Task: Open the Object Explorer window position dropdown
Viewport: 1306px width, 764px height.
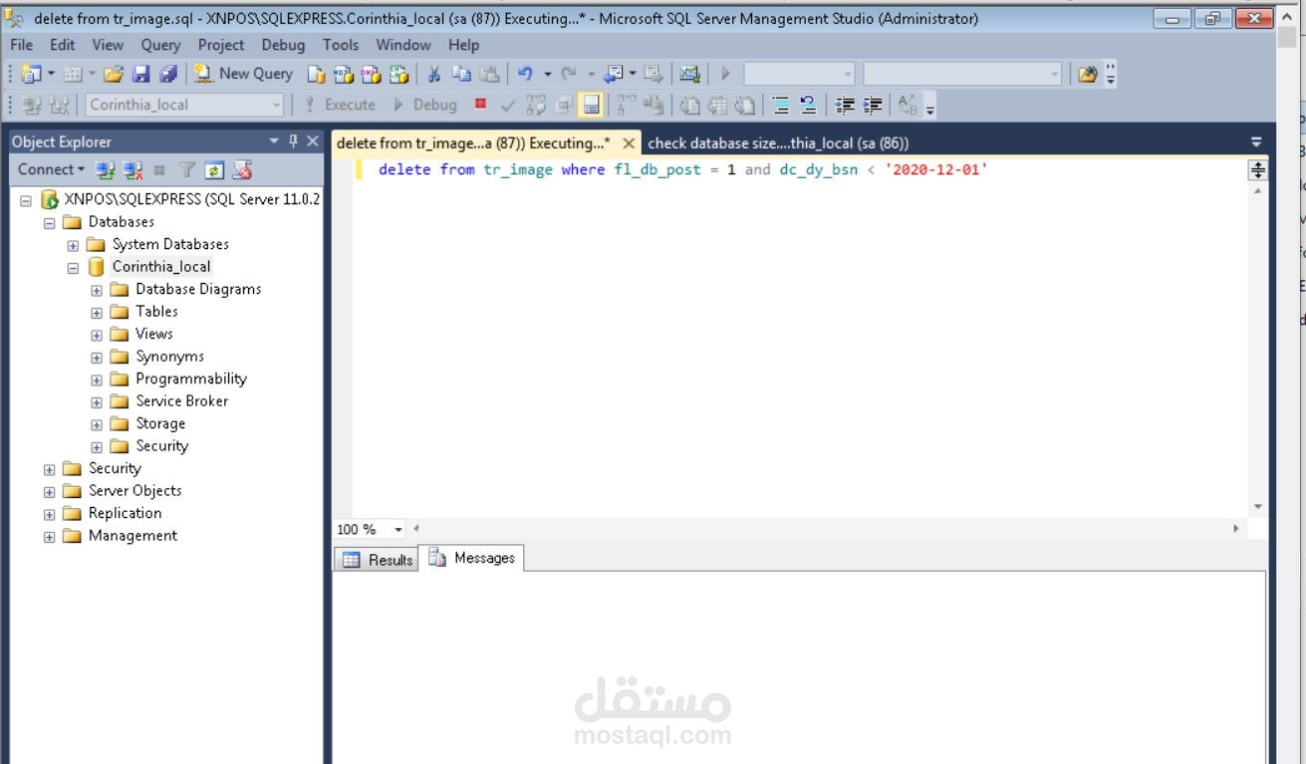Action: (x=275, y=141)
